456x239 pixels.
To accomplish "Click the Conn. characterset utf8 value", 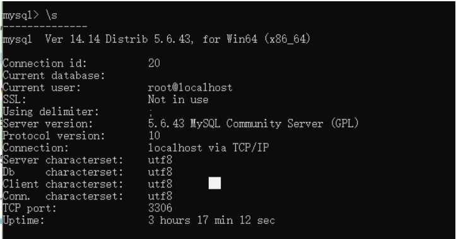I will (x=160, y=196).
